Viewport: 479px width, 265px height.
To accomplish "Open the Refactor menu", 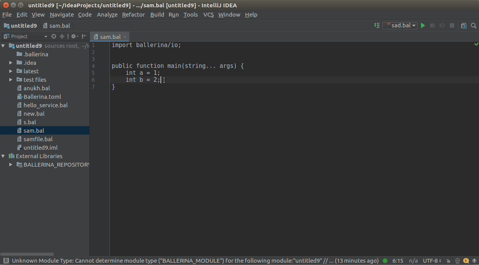I will 133,15.
